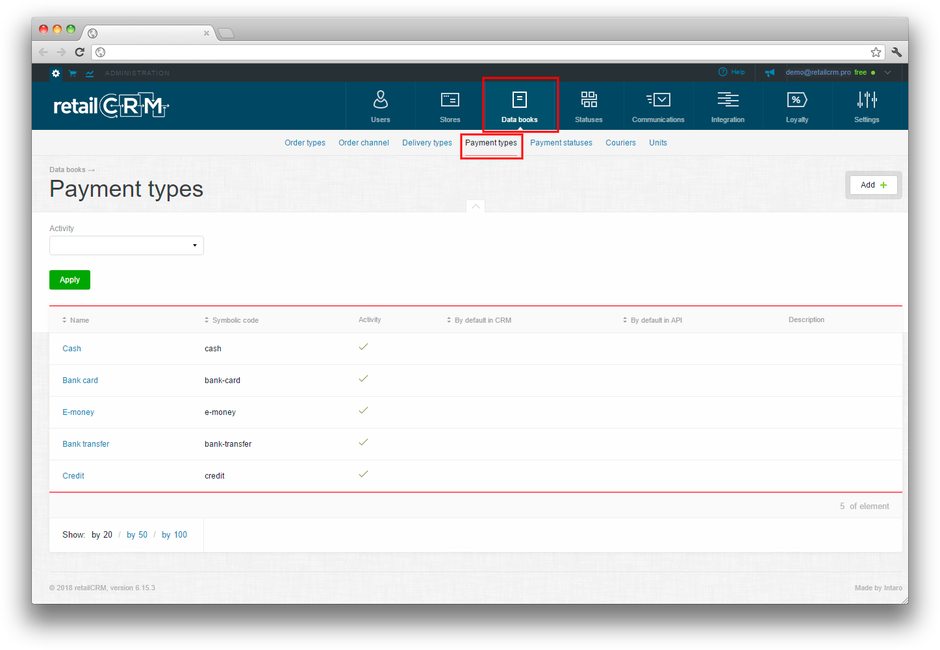Click the browser forward arrow

pos(61,52)
